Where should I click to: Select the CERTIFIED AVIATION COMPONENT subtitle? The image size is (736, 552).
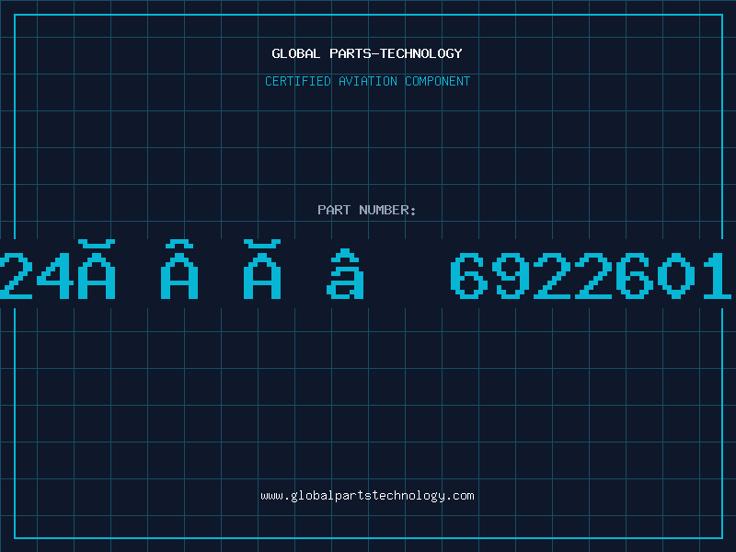(x=367, y=81)
